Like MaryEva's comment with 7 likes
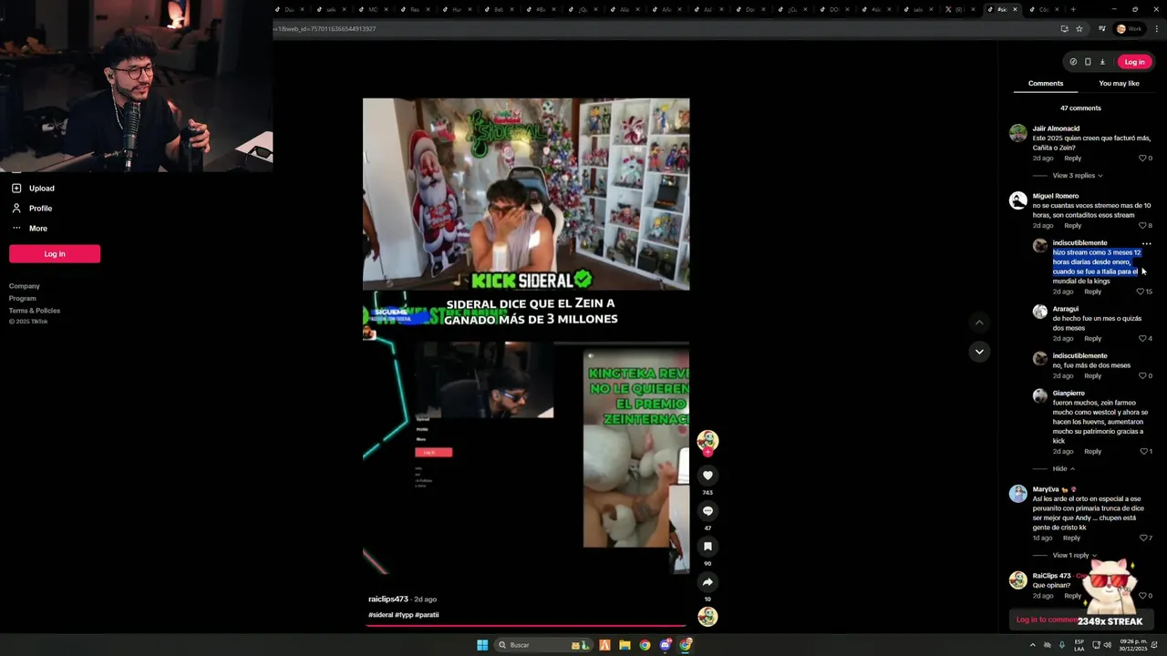 [x=1142, y=538]
